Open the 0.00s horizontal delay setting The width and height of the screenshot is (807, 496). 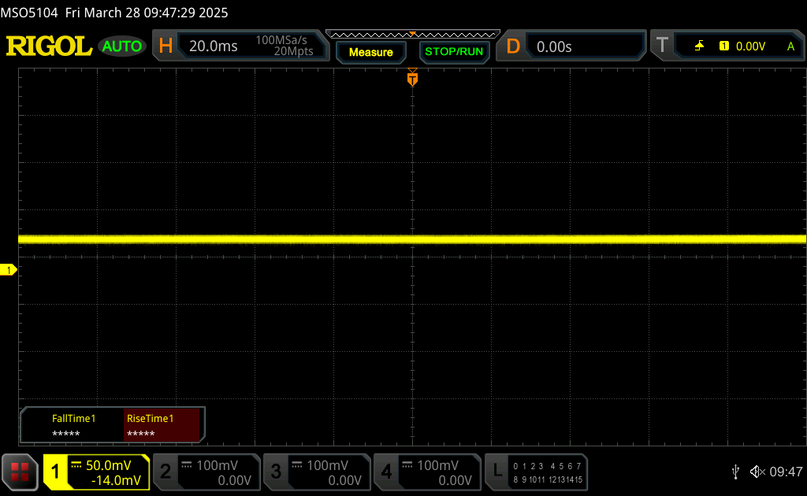(554, 46)
